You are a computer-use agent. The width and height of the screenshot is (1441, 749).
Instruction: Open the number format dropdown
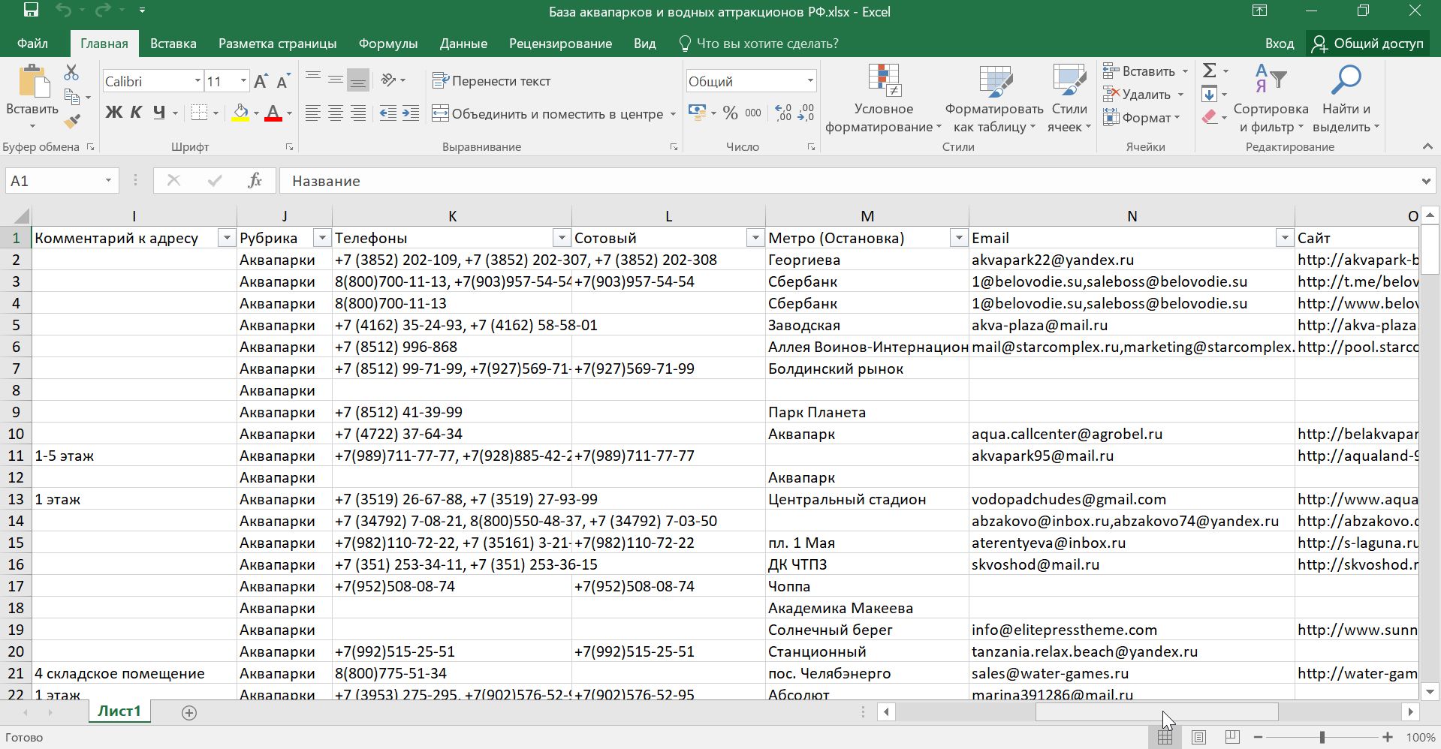[809, 81]
